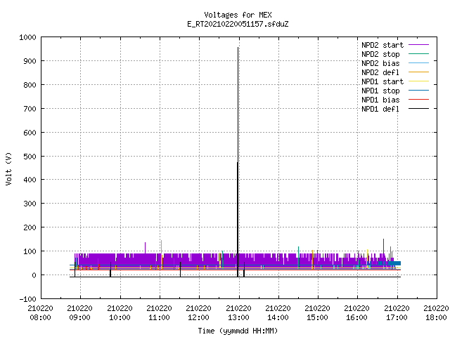The image size is (450, 337).
Task: Select the 'NPD1 defl' legend label
Action: (x=380, y=110)
